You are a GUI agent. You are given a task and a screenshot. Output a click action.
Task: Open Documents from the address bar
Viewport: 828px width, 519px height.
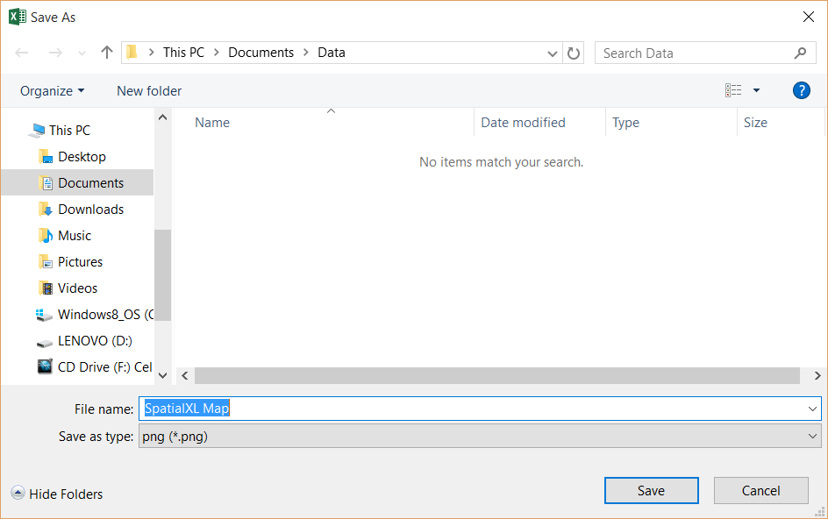tap(261, 52)
